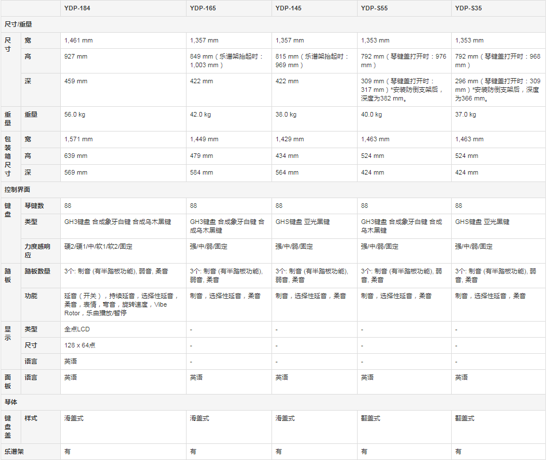Click the 128 x 64点 display size cell
Screen dimensions: 547x460
pyautogui.click(x=123, y=346)
